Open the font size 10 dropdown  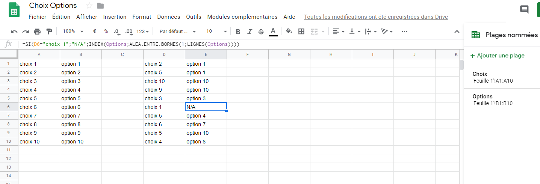216,32
